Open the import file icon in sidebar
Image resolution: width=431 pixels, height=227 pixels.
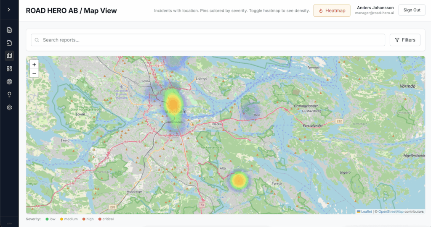[9, 43]
